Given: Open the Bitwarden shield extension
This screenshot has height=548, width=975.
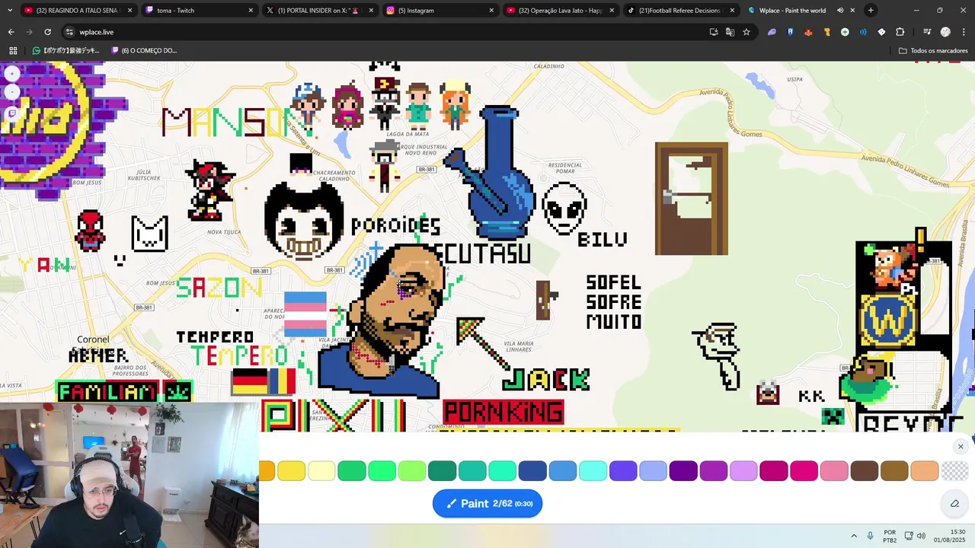Looking at the screenshot, I should click(790, 32).
